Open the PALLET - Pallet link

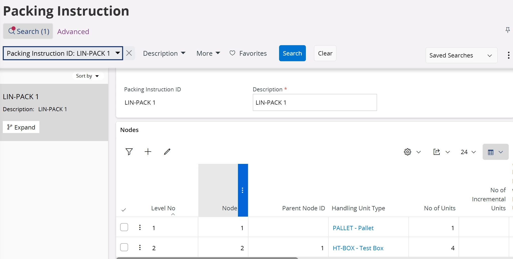[353, 228]
